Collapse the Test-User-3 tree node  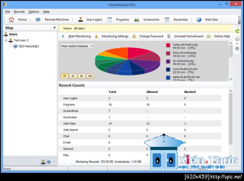coord(6,40)
